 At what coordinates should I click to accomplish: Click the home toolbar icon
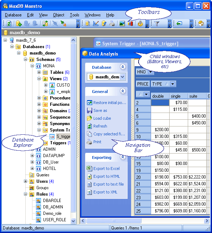[201, 24]
